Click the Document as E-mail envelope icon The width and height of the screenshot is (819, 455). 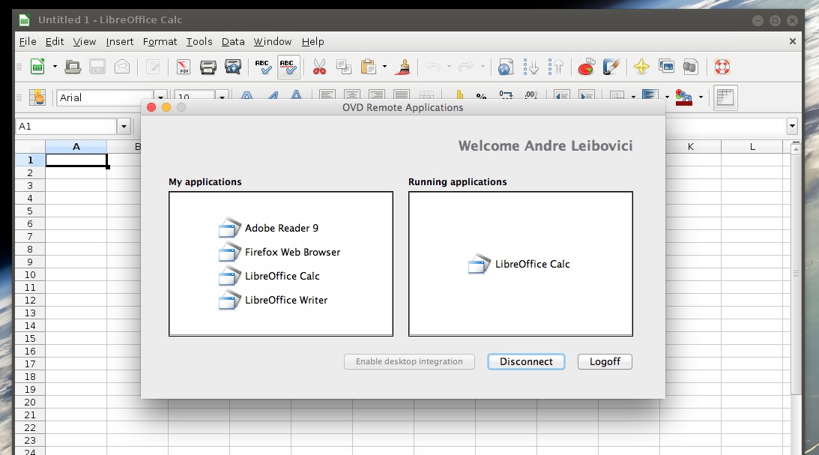(x=122, y=67)
